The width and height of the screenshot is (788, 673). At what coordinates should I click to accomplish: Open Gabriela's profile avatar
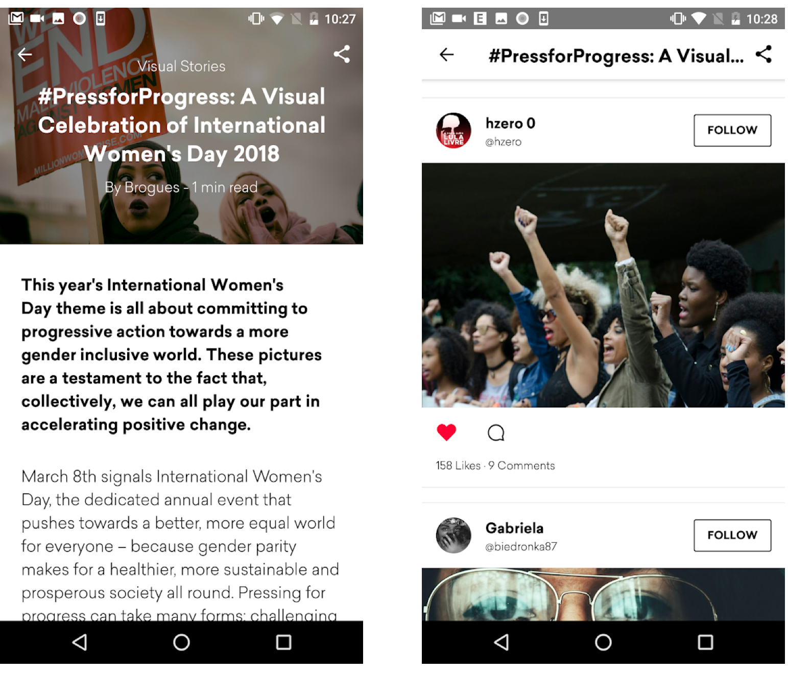point(453,536)
